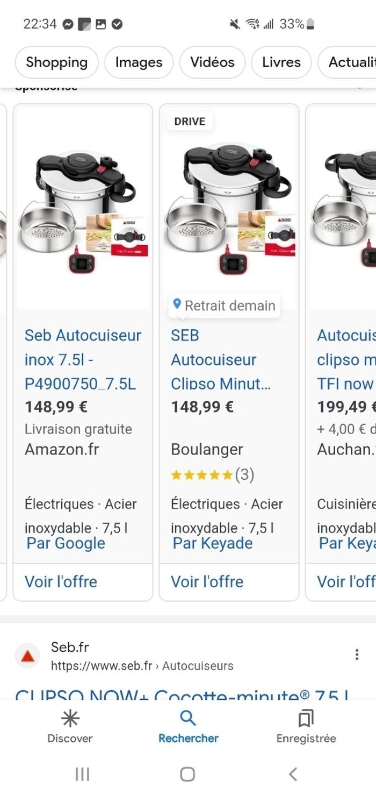Open the Seb Autocuiseur inox 7.5l Amazon link
Image resolution: width=376 pixels, height=795 pixels.
[x=82, y=359]
